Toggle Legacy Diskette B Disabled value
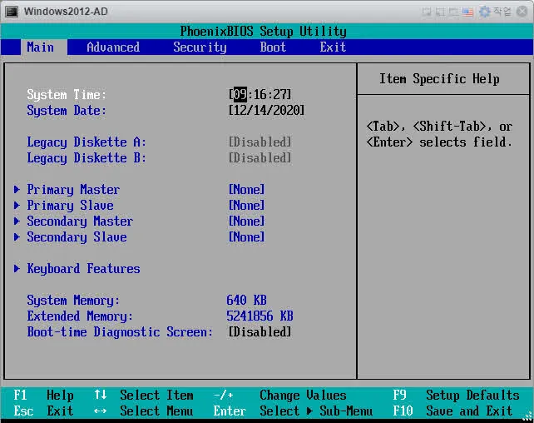 [x=260, y=158]
